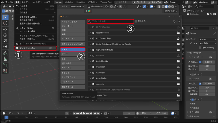The height and width of the screenshot is (123, 218).
Task: Select the Scale tool in left toolbar
Action: (6, 41)
